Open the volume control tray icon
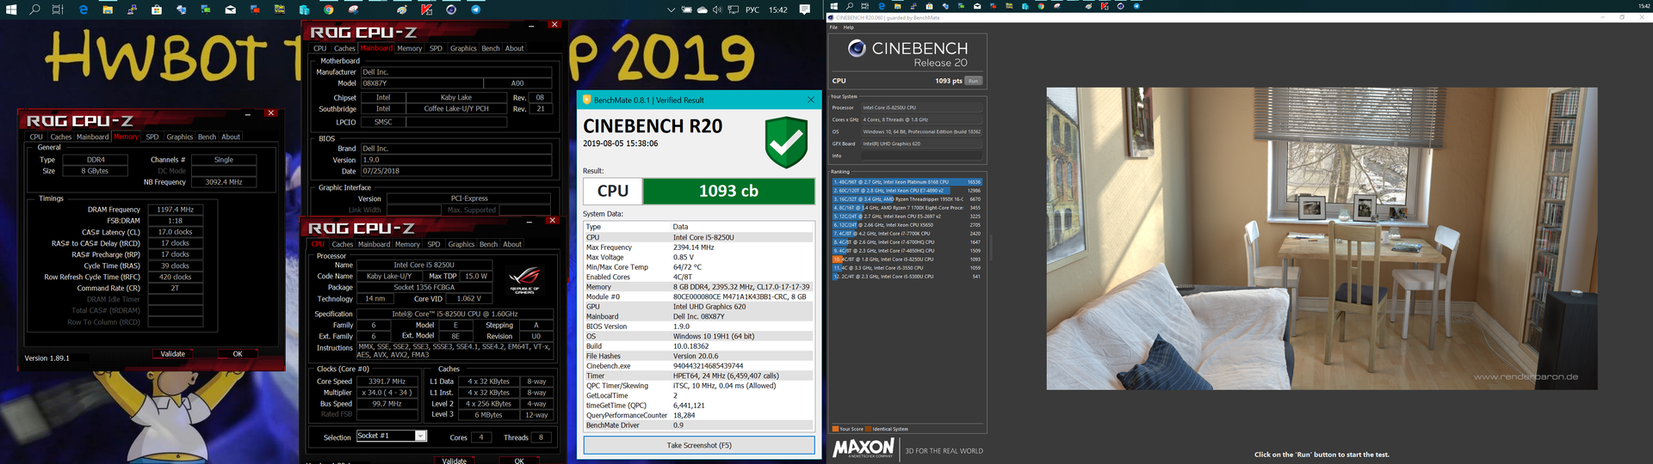1653x464 pixels. click(x=717, y=10)
